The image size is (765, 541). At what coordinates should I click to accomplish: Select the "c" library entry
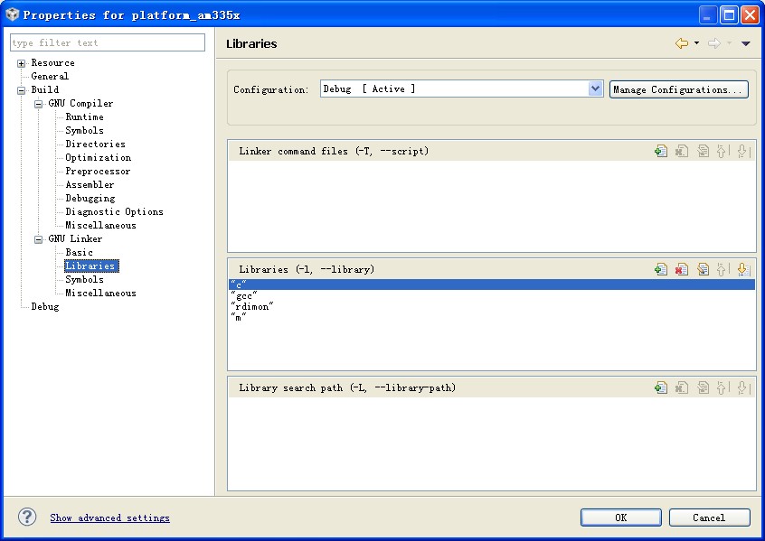492,284
